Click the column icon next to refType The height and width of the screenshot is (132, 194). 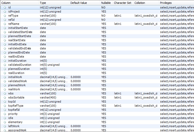[x=5, y=16]
